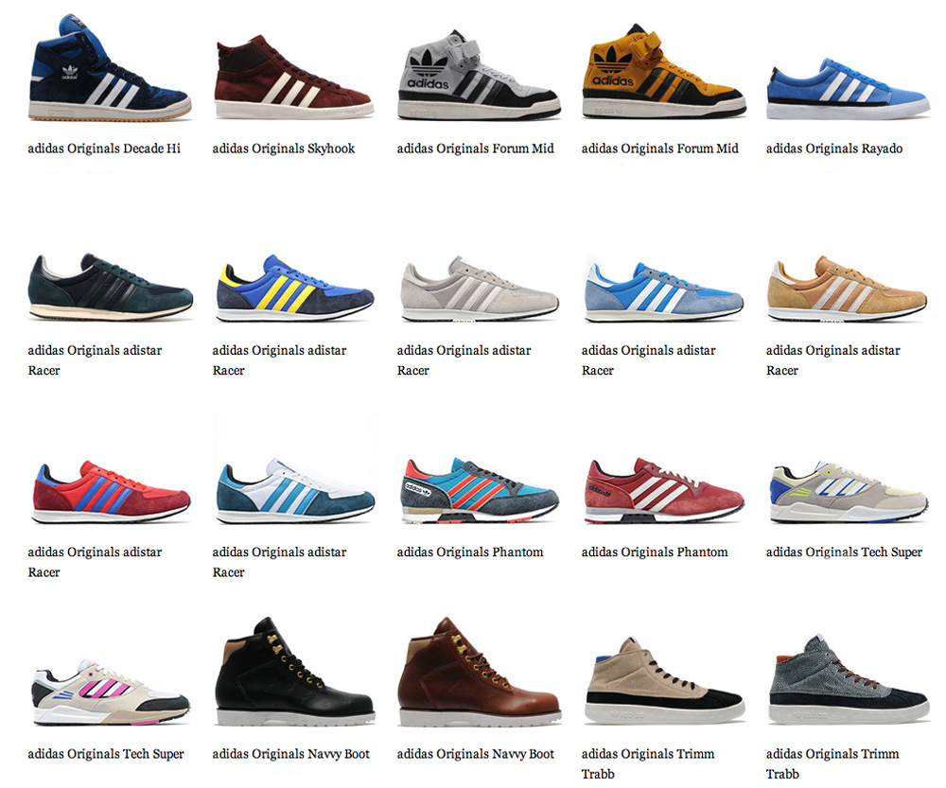This screenshot has width=946, height=788.
Task: Select the dark green adistar Racer thumbnail
Action: [111, 287]
